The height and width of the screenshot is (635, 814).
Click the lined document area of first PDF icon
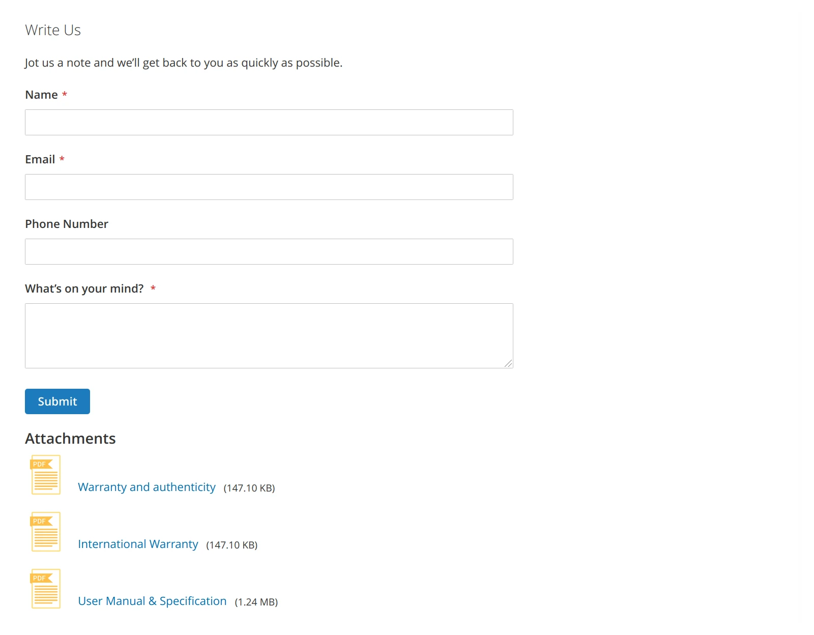pos(45,481)
